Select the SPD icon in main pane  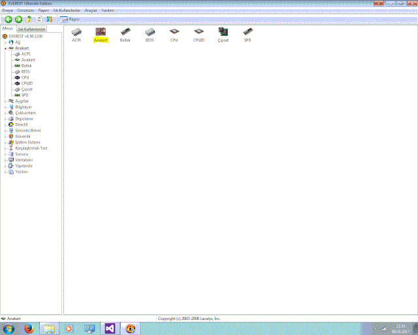(248, 35)
